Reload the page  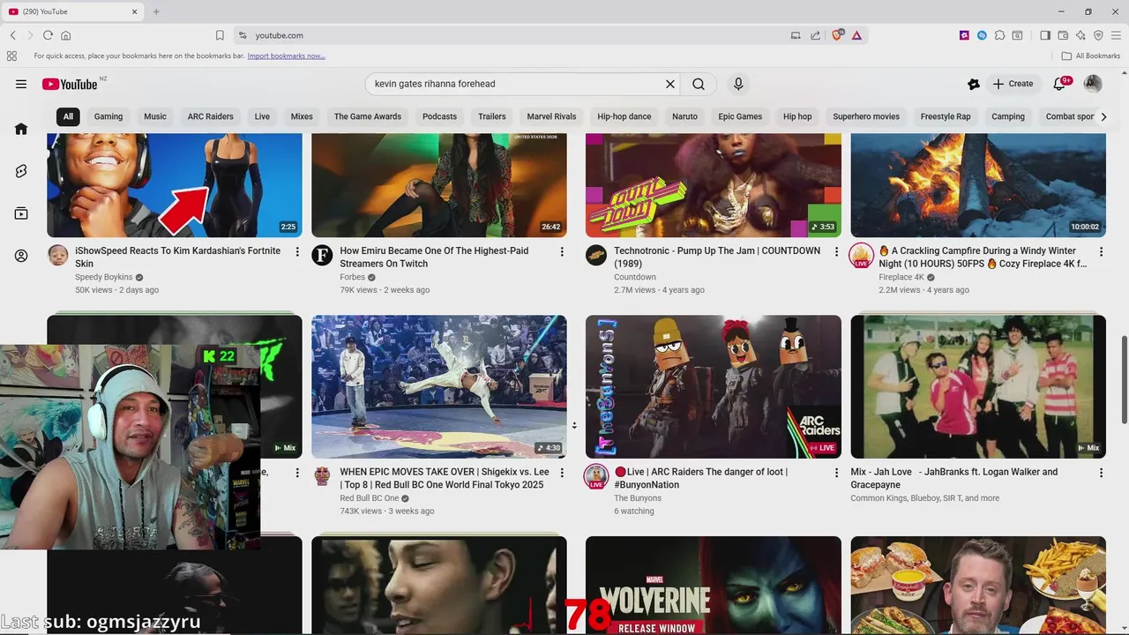[x=48, y=35]
